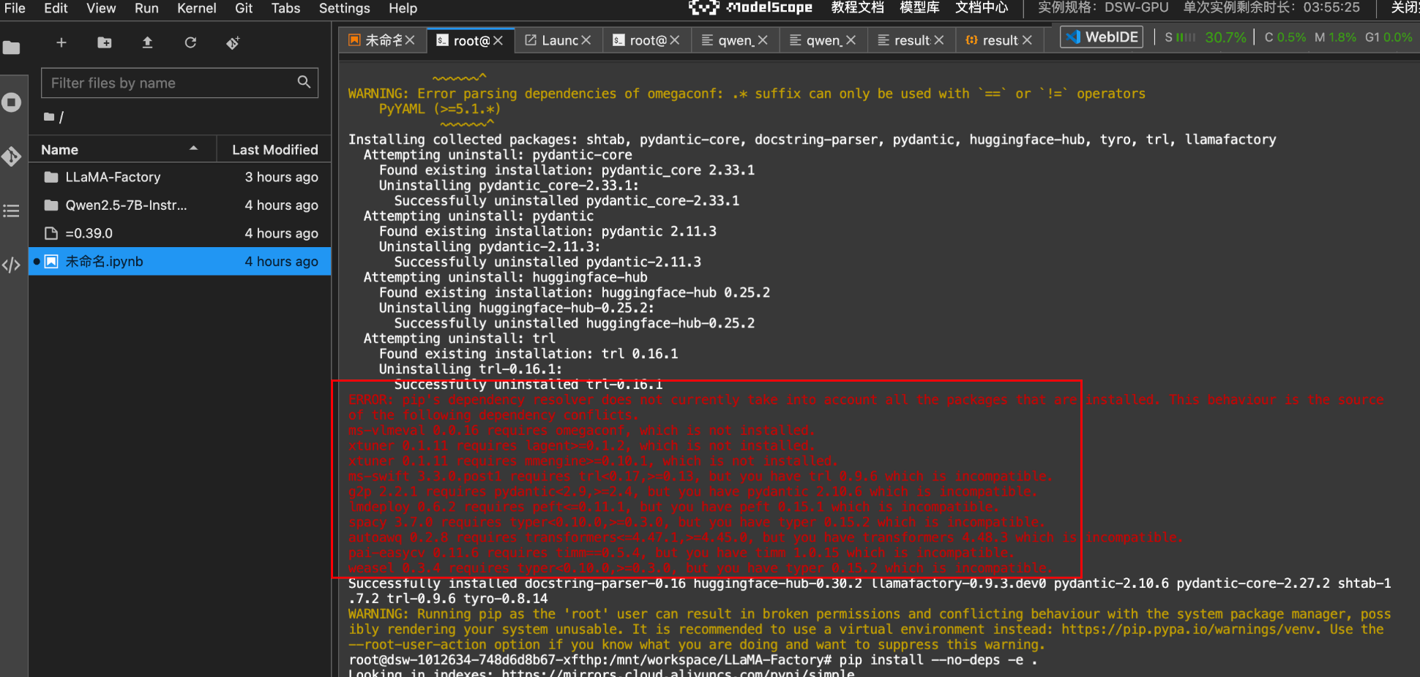The height and width of the screenshot is (677, 1420).
Task: Select the =0.39.0 file
Action: (x=180, y=233)
